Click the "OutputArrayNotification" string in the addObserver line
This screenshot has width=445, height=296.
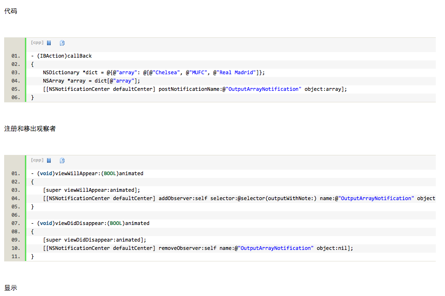[376, 198]
